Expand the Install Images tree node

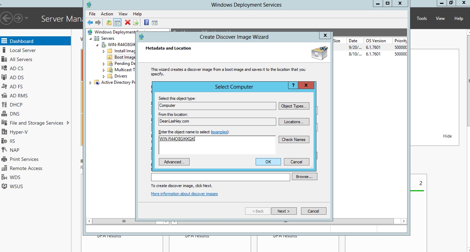[x=104, y=51]
